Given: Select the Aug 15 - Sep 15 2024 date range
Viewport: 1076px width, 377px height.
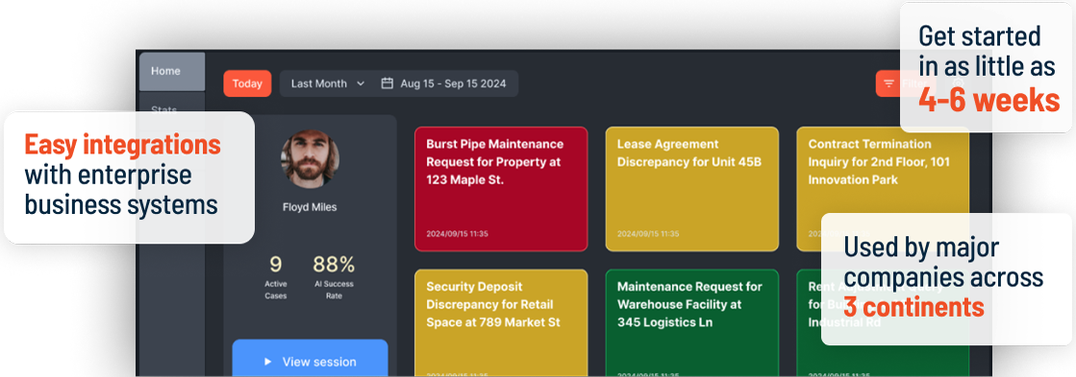Looking at the screenshot, I should (453, 83).
